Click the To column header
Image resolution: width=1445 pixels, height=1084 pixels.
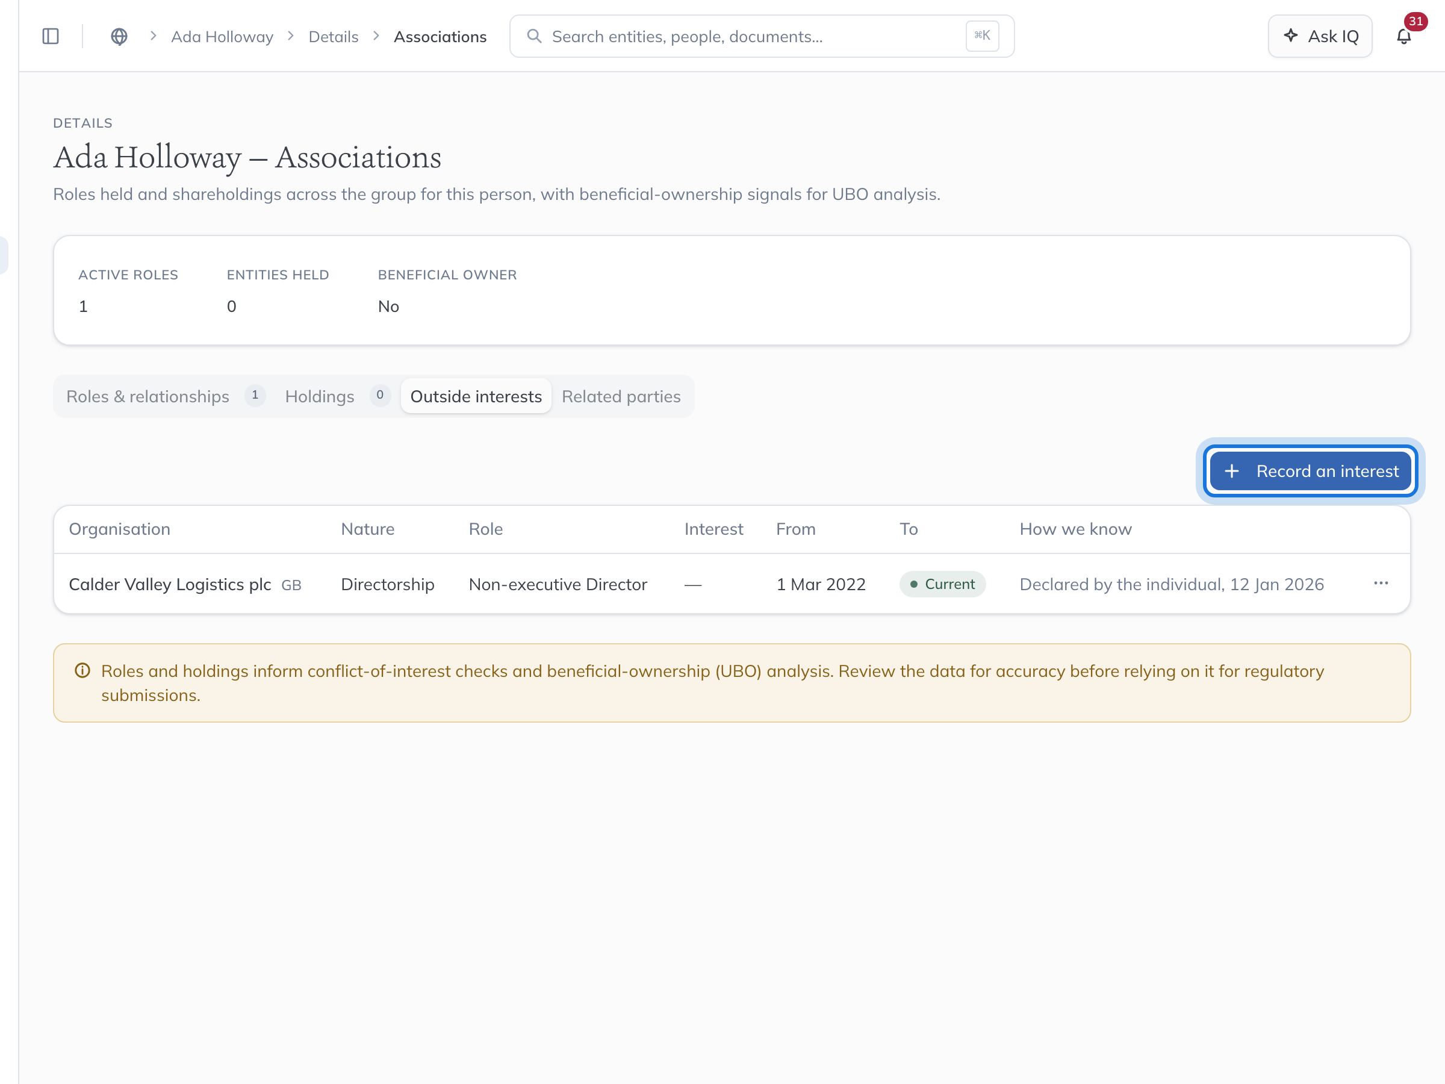[909, 529]
